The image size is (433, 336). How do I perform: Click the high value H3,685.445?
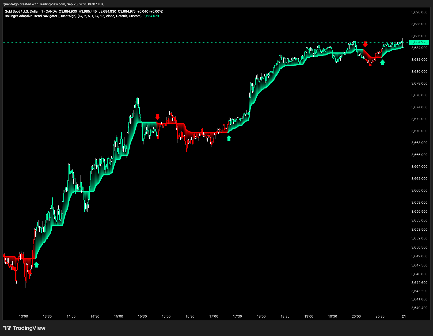[88, 12]
